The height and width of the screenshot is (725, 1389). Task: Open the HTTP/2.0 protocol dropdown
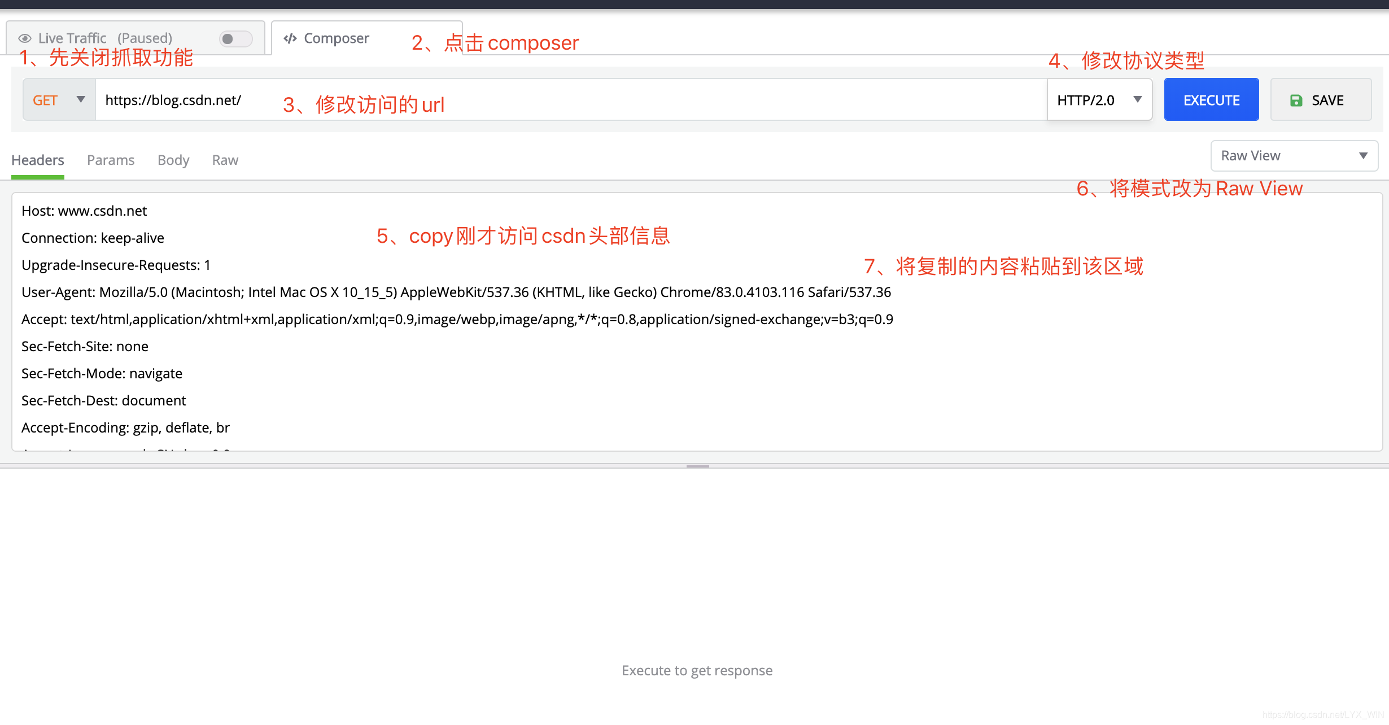click(1099, 100)
